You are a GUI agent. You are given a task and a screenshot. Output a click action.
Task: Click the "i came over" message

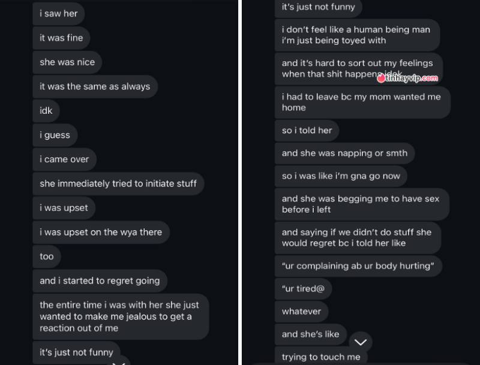pos(64,159)
